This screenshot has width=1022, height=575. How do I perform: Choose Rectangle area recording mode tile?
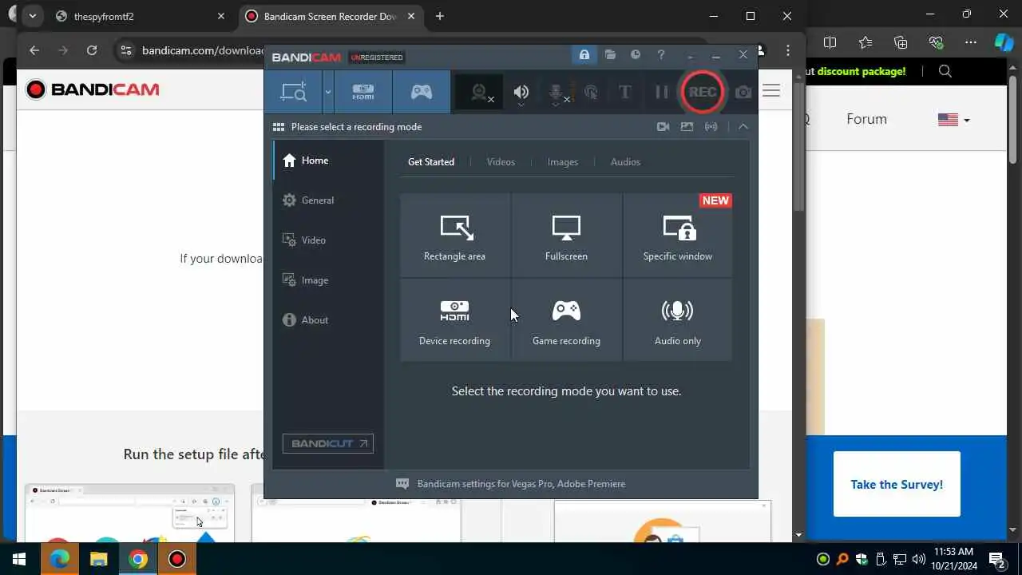[455, 236]
